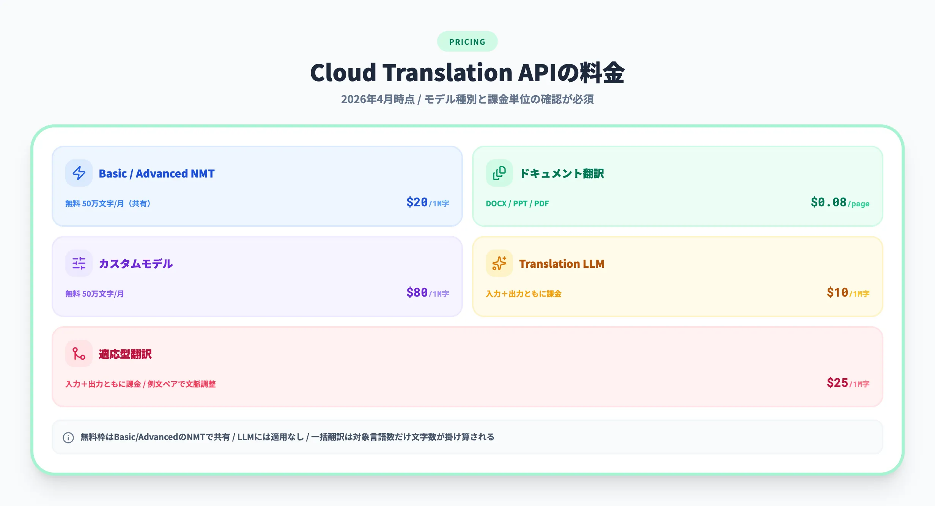Screen dimensions: 935x506
Task: Select the document icon beside ドキュメント翻訳
Action: click(499, 173)
